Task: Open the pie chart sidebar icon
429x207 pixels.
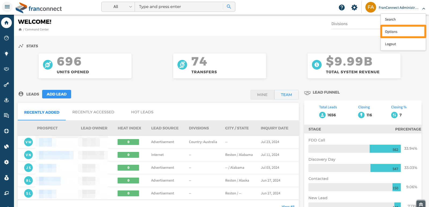Action: [x=6, y=147]
